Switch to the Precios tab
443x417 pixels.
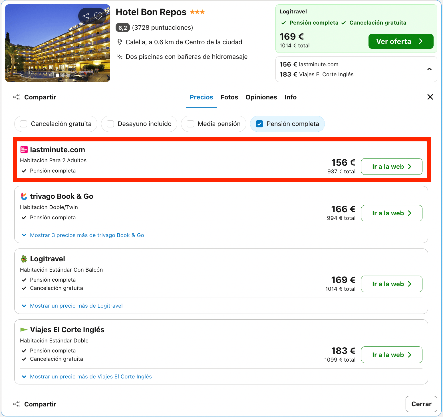[x=202, y=97]
